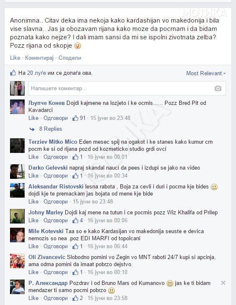This screenshot has height=305, width=236.
Task: Dismiss P. Александар comment with X icon
Action: click(x=223, y=283)
